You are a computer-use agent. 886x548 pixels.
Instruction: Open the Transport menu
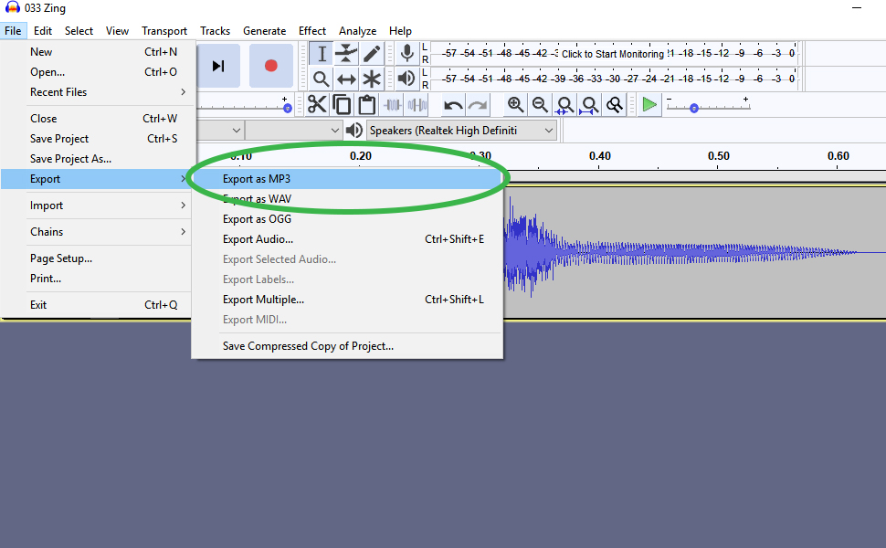click(163, 31)
